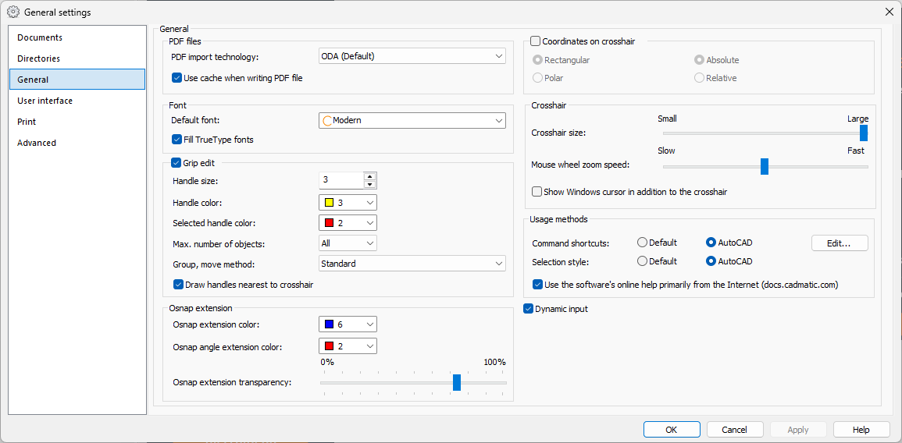
Task: Select the Polar coordinates radio button
Action: tap(537, 77)
